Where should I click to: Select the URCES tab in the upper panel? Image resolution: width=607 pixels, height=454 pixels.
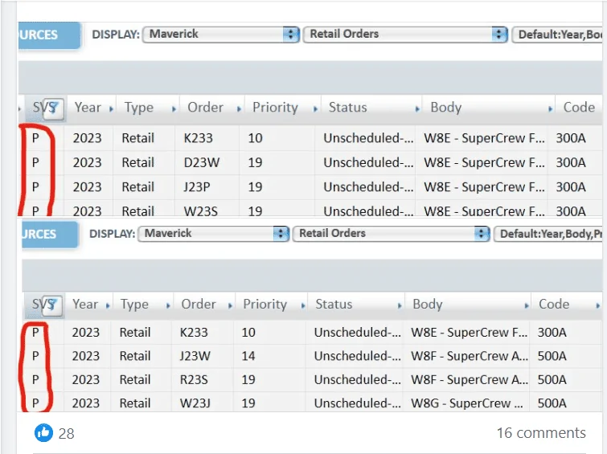coord(50,35)
